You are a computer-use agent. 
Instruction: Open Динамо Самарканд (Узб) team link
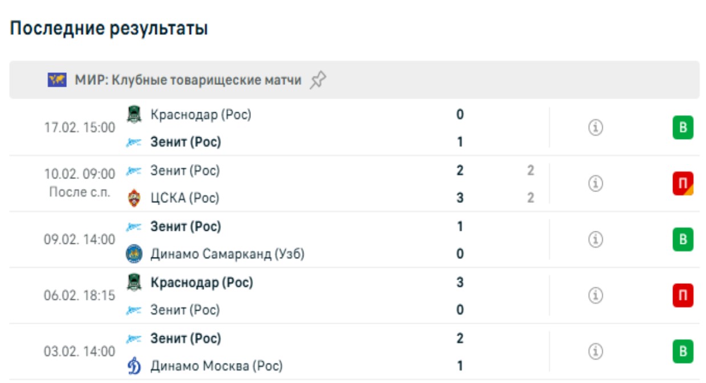click(227, 254)
